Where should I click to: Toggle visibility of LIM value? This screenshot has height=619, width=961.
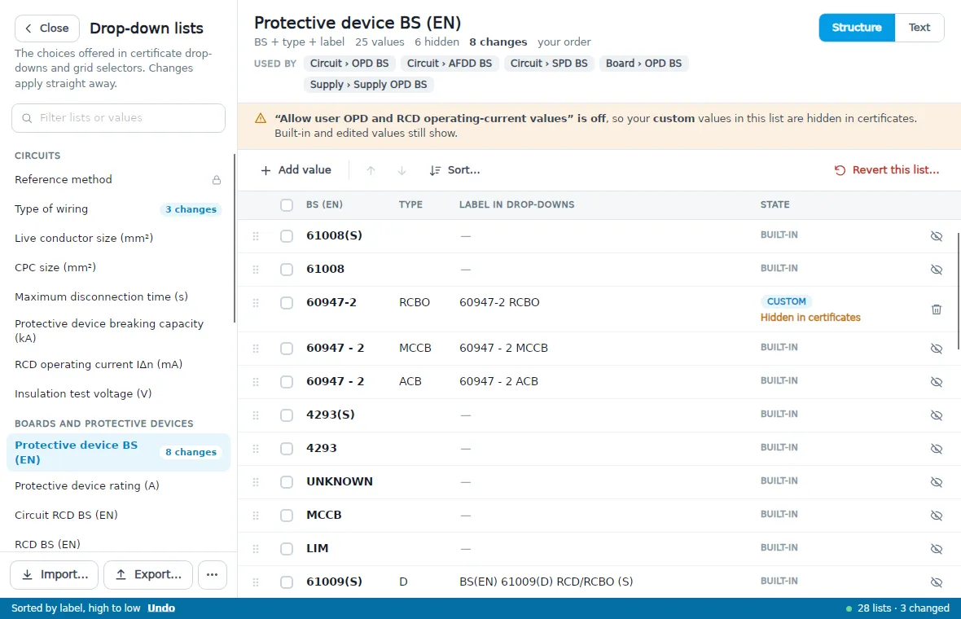pyautogui.click(x=936, y=548)
